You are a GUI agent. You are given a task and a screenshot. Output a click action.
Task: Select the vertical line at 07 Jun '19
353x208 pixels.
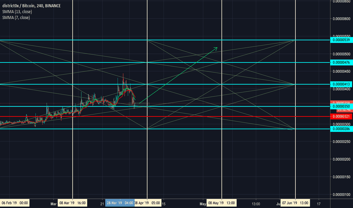pos(295,99)
